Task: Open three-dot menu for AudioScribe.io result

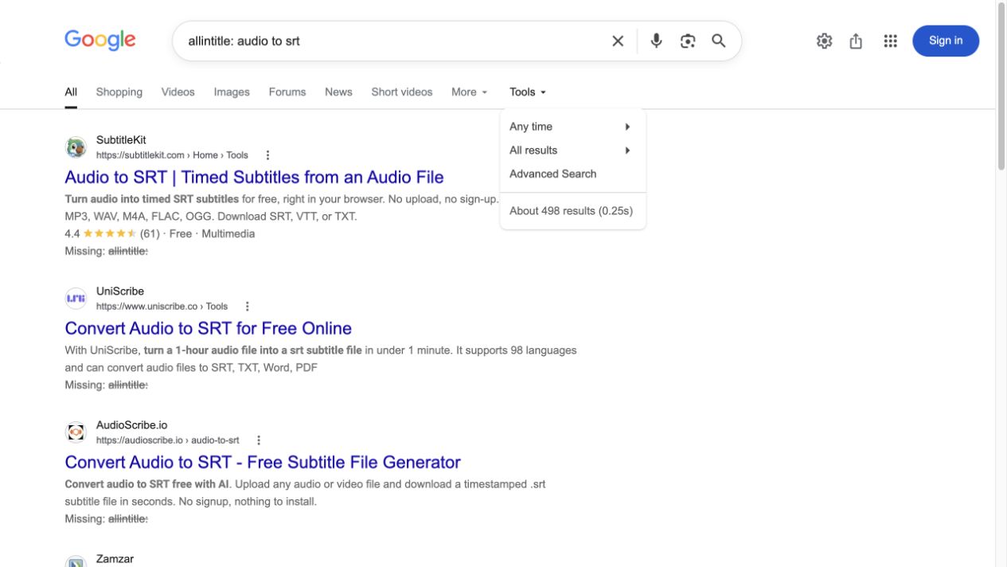Action: (258, 440)
